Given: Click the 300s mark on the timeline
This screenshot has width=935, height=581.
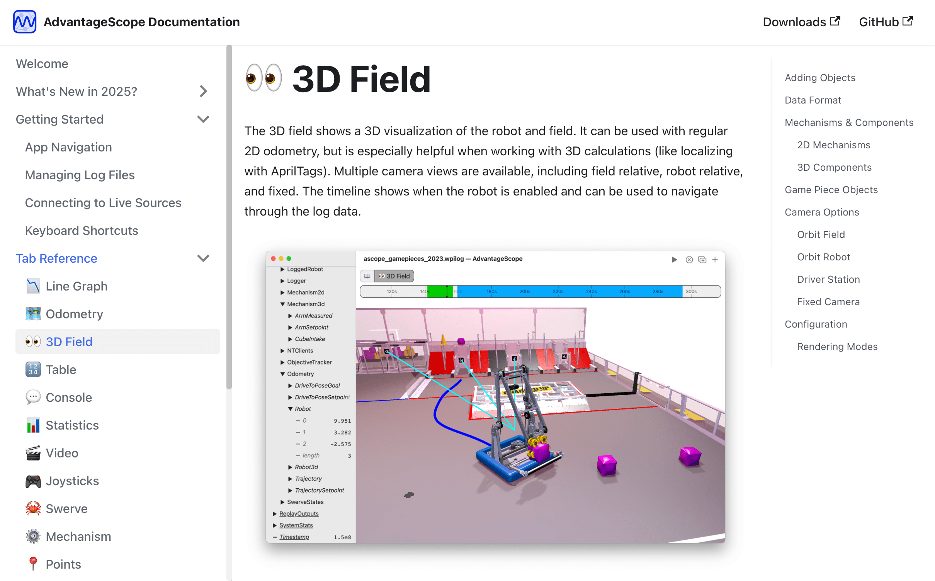Looking at the screenshot, I should pyautogui.click(x=691, y=292).
